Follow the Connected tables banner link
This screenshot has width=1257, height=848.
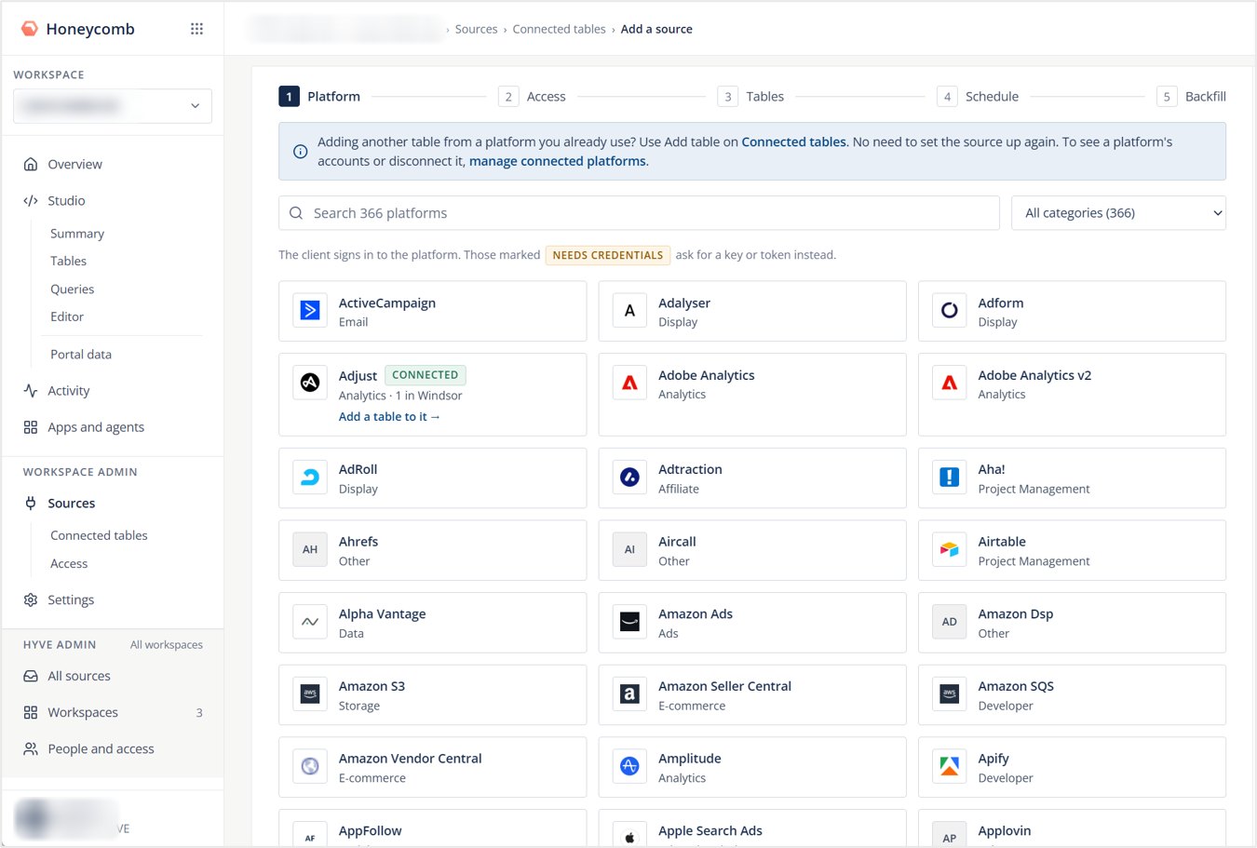(x=793, y=142)
